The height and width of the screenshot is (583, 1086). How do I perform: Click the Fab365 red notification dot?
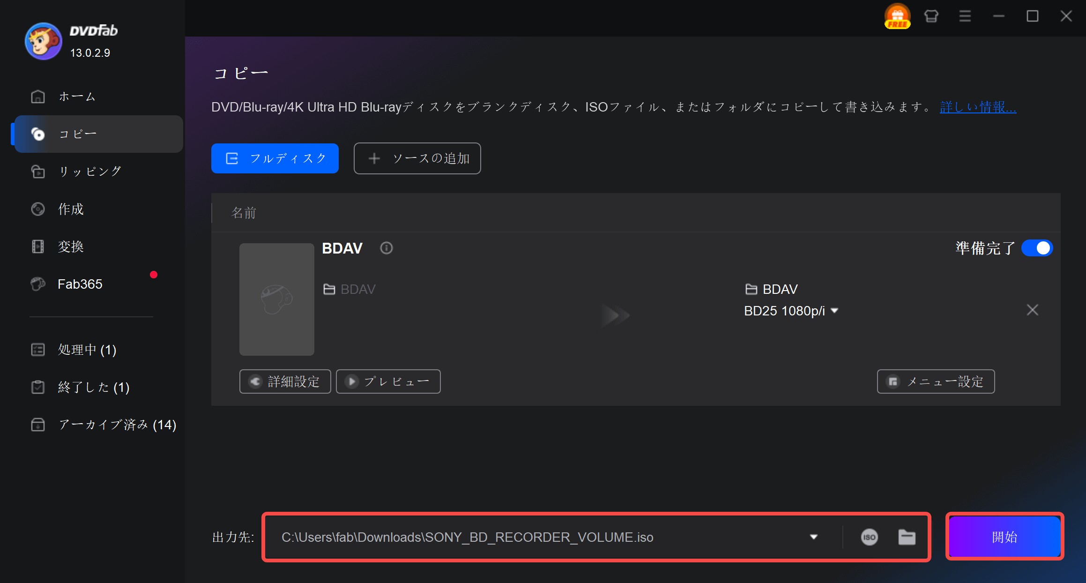point(154,275)
